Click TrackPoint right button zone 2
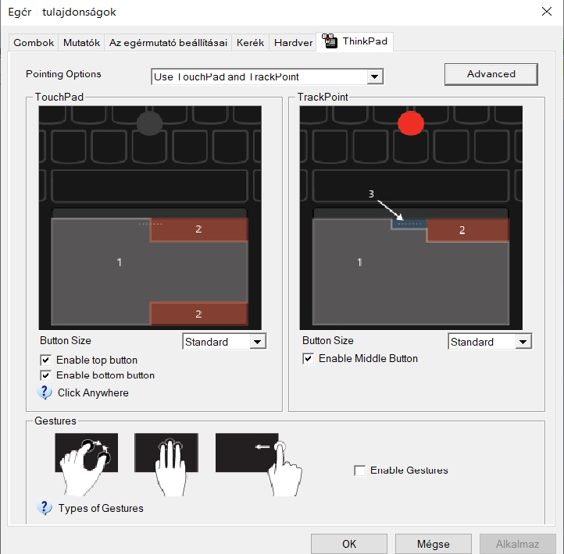Image resolution: width=564 pixels, height=554 pixels. (468, 230)
